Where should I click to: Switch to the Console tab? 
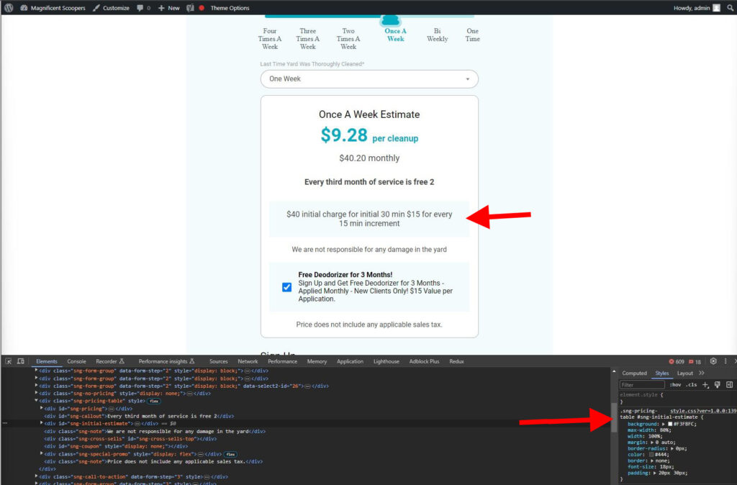[x=76, y=361]
